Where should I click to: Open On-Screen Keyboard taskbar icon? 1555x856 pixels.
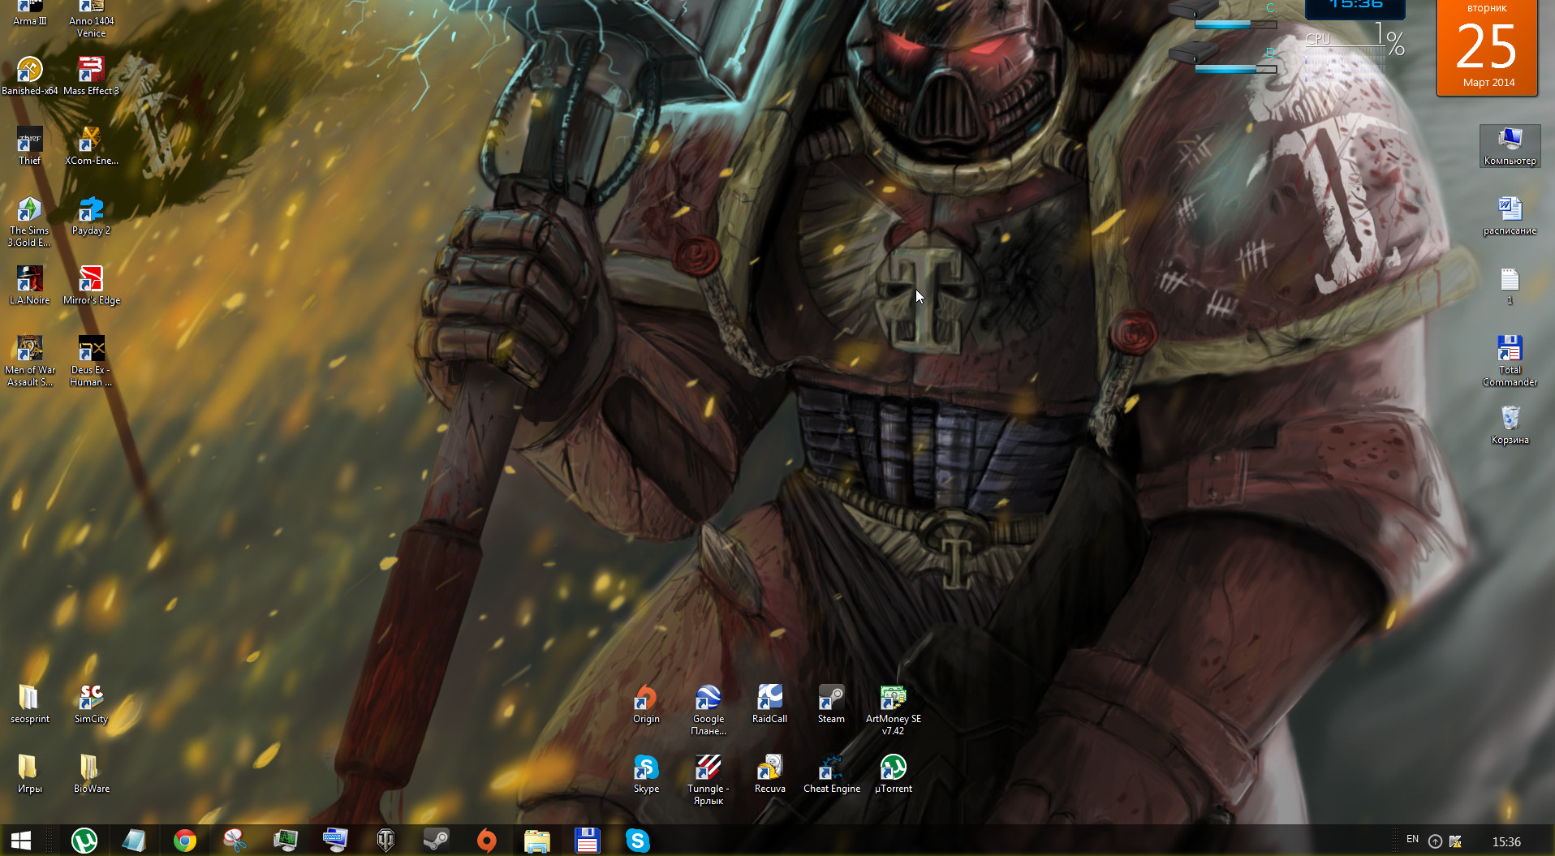[335, 841]
